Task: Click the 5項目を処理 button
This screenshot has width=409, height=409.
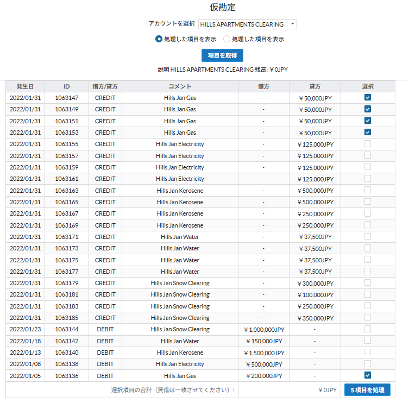Action: coord(367,390)
